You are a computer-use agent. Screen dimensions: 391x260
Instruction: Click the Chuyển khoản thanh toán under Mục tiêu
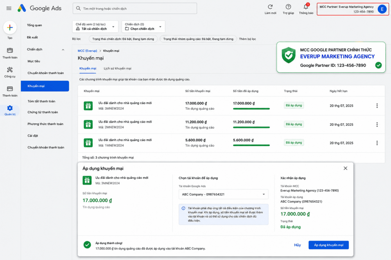[46, 73]
